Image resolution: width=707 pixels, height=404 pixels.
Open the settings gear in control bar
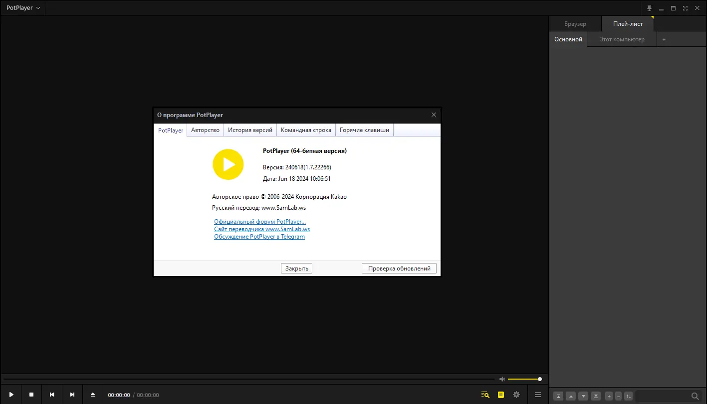(516, 395)
